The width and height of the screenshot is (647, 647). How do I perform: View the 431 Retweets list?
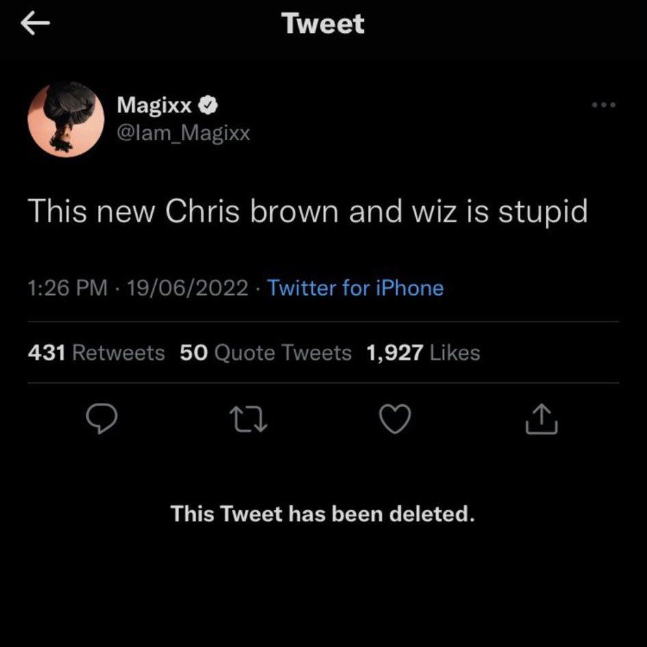96,353
